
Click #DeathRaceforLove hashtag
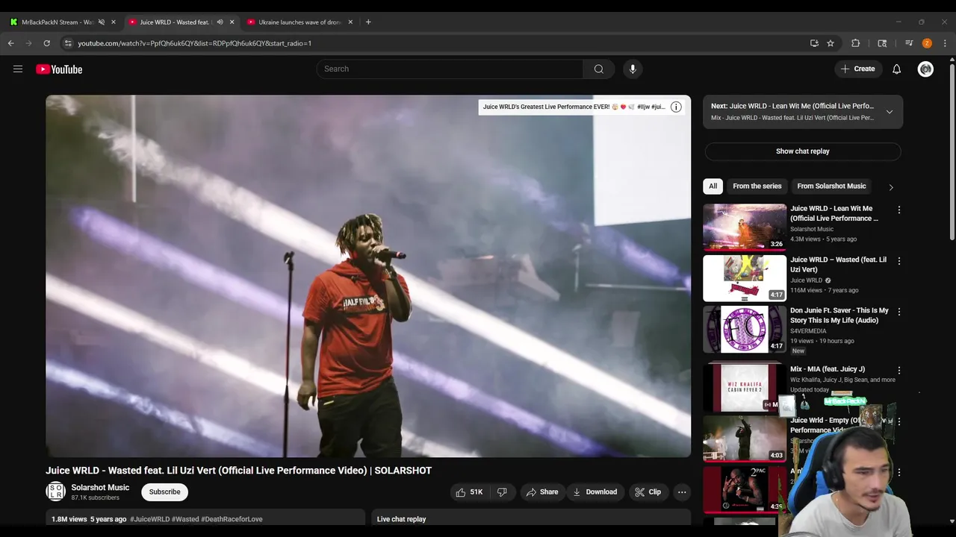pyautogui.click(x=232, y=519)
